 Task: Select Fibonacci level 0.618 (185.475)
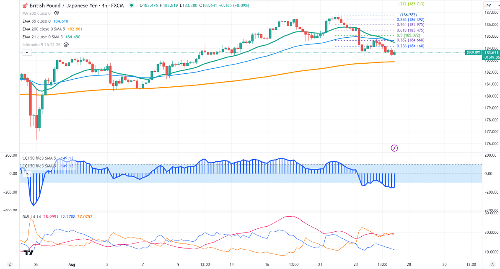click(x=410, y=30)
